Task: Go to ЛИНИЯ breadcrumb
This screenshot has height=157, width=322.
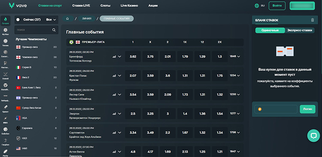Action: (x=87, y=19)
